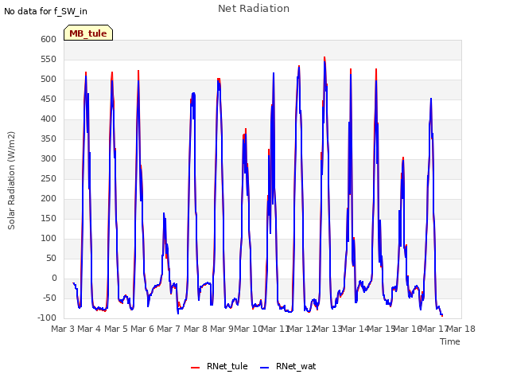
Task: Click the 300 y-axis tick label
Action: 49,159
